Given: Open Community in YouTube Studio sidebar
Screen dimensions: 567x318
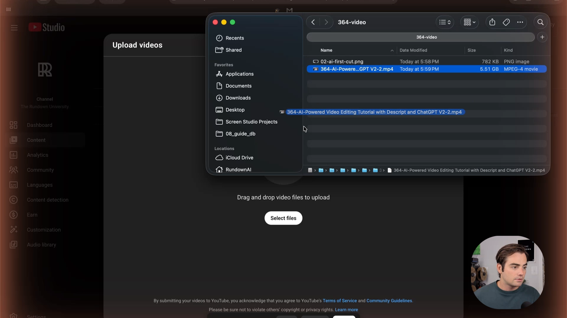Looking at the screenshot, I should [40, 170].
